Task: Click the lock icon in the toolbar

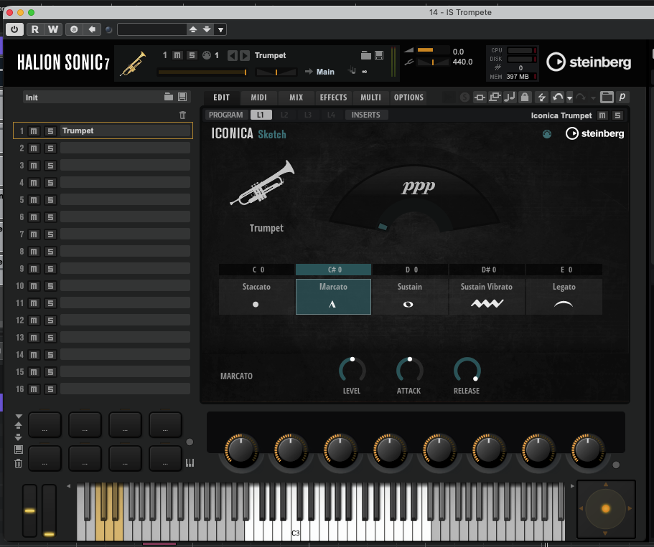Action: [x=525, y=97]
